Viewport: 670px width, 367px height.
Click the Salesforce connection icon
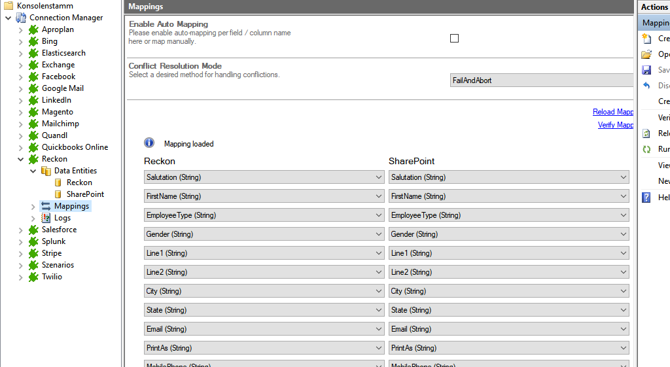[33, 230]
